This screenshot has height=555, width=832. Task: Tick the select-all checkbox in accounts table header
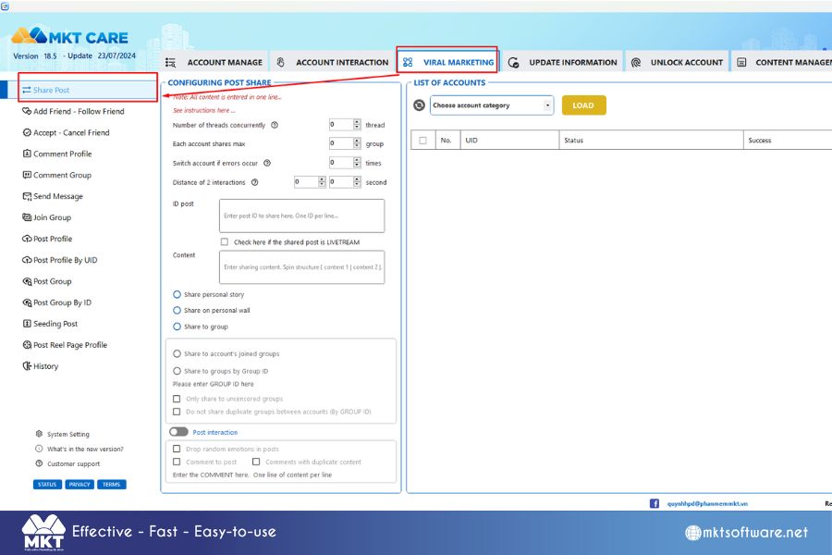click(422, 141)
